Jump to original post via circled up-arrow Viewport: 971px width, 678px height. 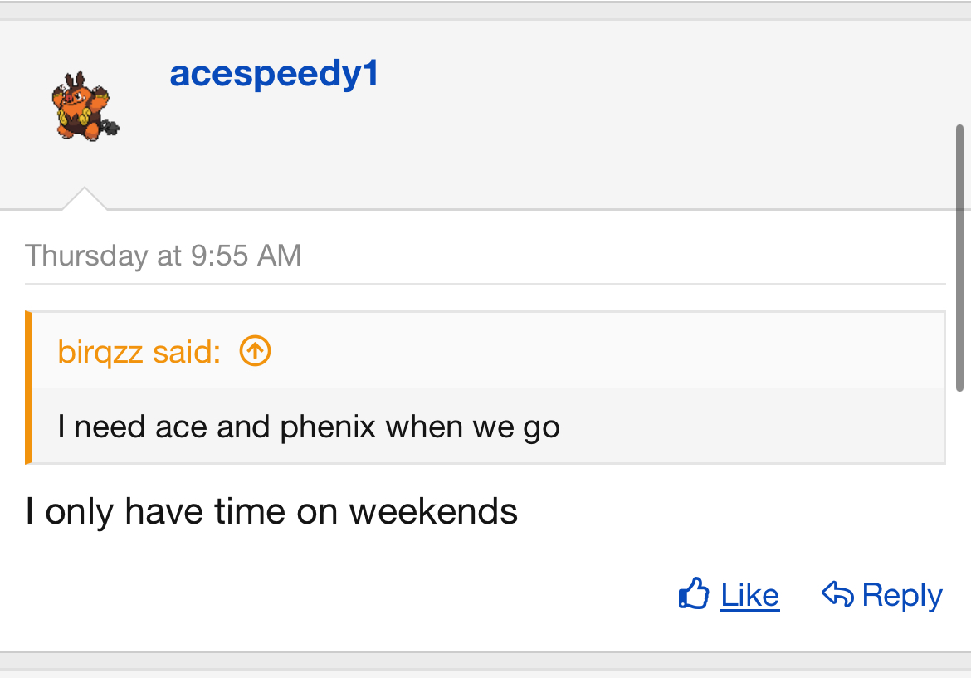[255, 352]
